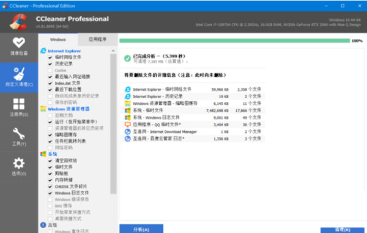The height and width of the screenshot is (233, 367).
Task: Select 应用程序 - QQ 临时文件 result row
Action: (193, 124)
